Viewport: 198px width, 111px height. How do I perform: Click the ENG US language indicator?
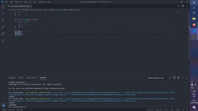point(194,96)
